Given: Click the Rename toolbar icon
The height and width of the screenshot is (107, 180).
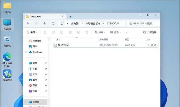Looking at the screenshot, I should pos(70,32).
